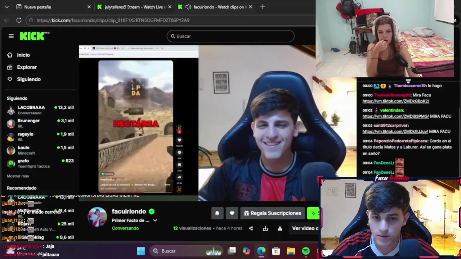This screenshot has width=461, height=259.
Task: Click the Conversando category link under facuiriondo
Action: coord(125,228)
